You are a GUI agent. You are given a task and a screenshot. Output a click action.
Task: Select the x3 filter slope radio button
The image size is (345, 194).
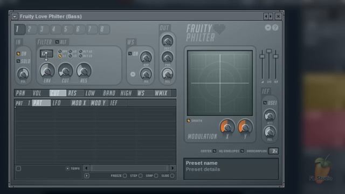click(x=70, y=56)
